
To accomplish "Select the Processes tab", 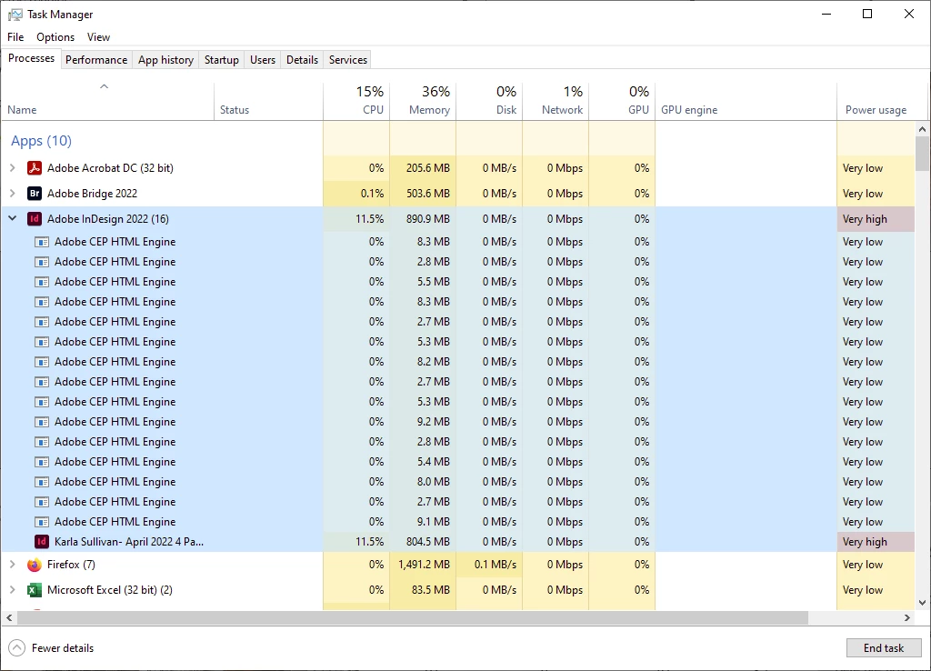I will [x=31, y=58].
